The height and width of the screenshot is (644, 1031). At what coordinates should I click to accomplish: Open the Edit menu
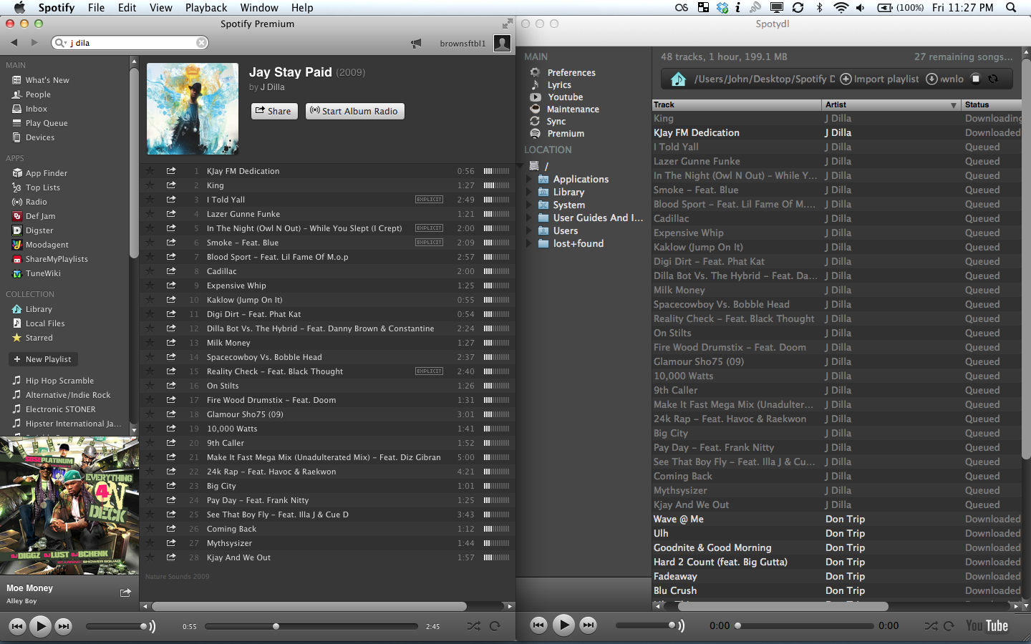(x=127, y=8)
